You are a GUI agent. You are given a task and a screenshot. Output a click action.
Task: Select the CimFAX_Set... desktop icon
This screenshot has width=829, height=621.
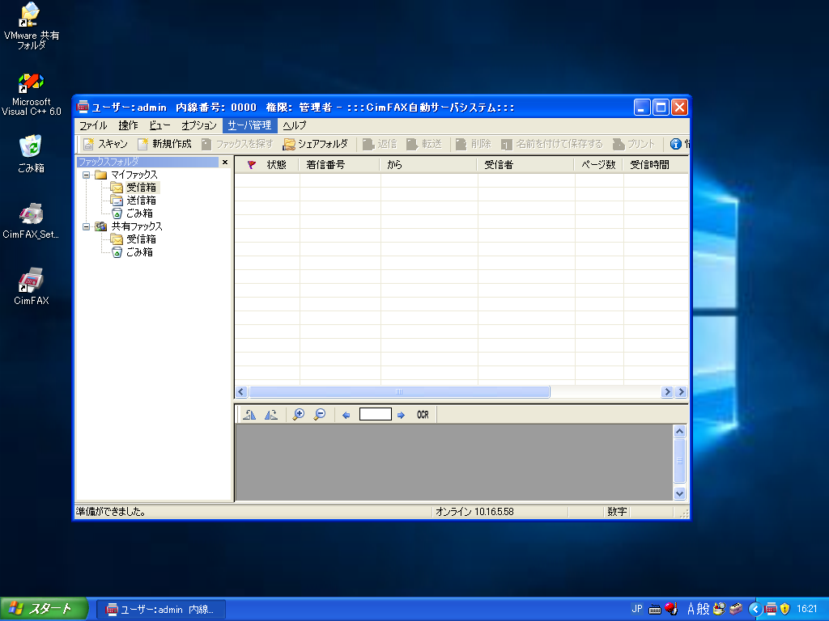(x=32, y=221)
